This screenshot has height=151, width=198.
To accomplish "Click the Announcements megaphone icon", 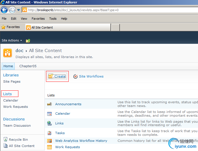I will 49,104.
